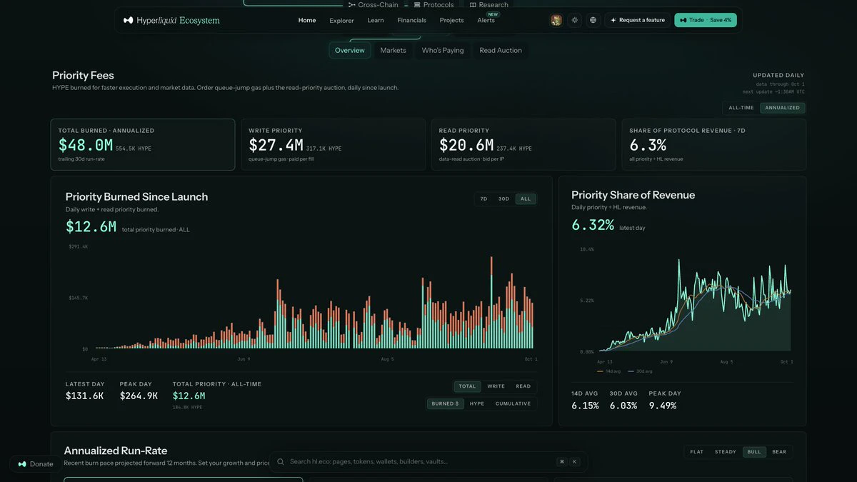Open the user avatar profile icon

[x=556, y=20]
